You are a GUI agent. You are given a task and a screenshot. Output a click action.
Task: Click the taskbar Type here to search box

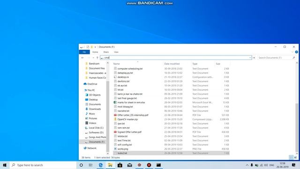point(43,165)
